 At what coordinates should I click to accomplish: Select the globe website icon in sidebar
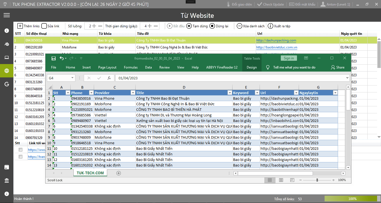click(7, 71)
